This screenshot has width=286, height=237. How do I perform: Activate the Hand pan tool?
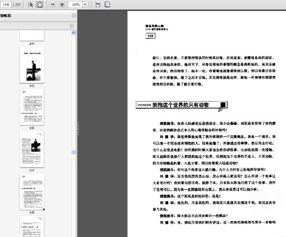coord(40,4)
